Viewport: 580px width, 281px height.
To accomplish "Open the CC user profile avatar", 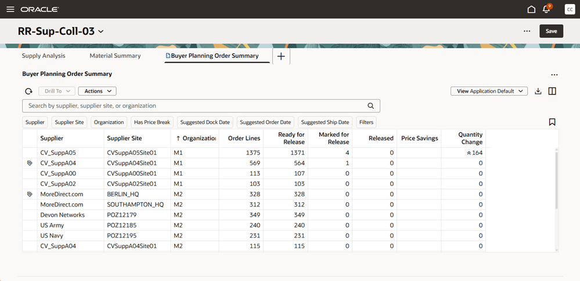I will 570,9.
